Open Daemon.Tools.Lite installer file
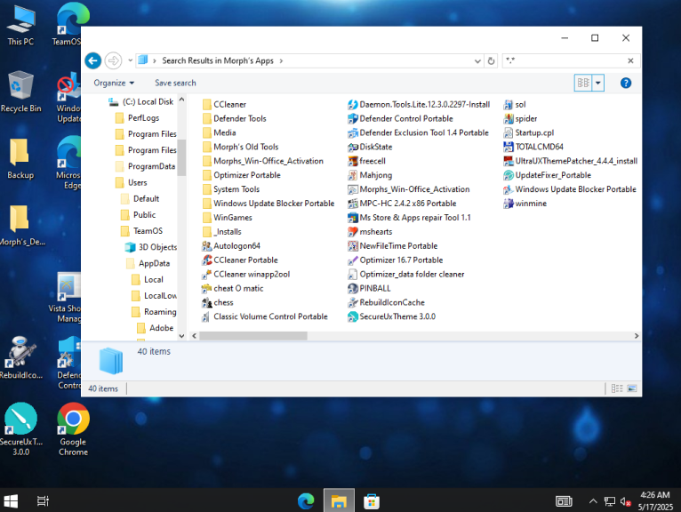 419,104
